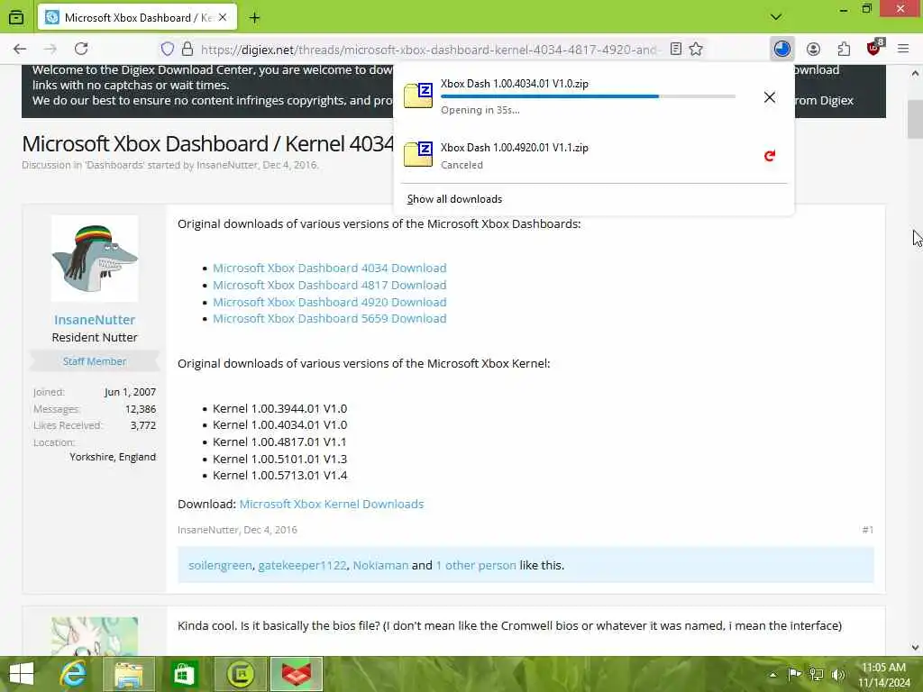The image size is (923, 692).
Task: Click InsaneNutter's shark avatar image
Action: coord(95,259)
